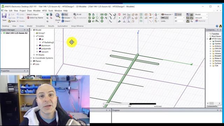Select the Draw ellipse tool

106,14
